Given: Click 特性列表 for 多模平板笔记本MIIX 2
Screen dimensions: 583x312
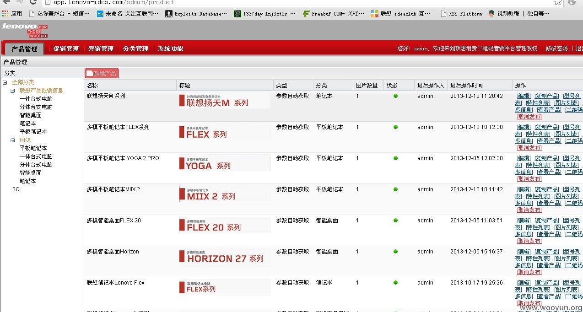Looking at the screenshot, I should coord(538,196).
